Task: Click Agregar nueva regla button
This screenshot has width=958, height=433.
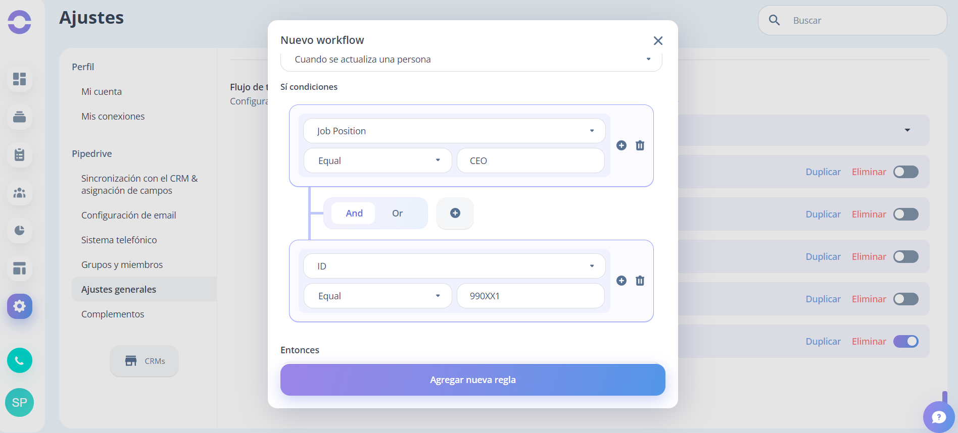Action: coord(473,380)
